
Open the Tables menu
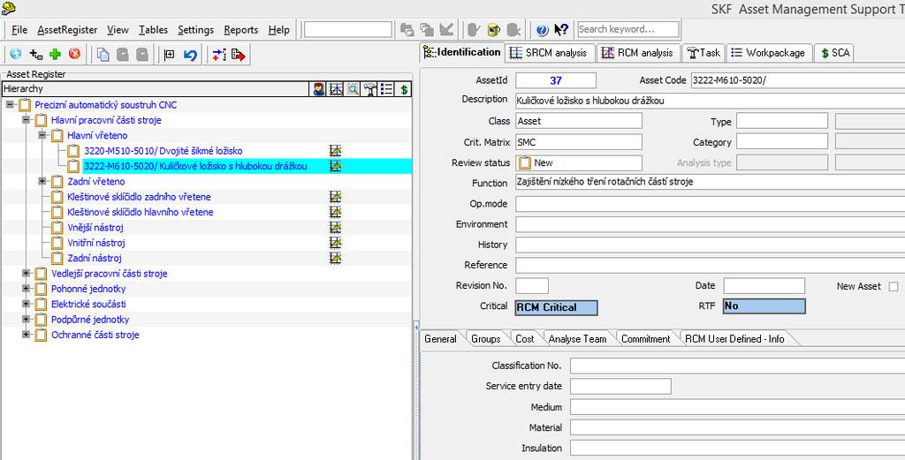point(154,30)
